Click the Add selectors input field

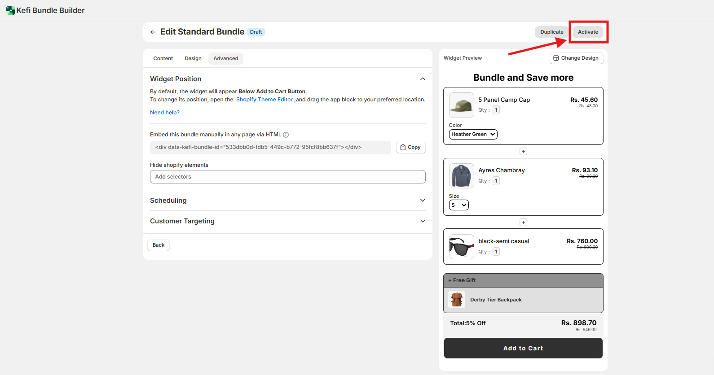287,177
